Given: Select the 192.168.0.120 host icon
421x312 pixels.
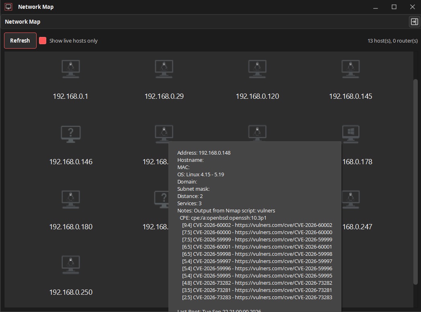Looking at the screenshot, I should (257, 69).
